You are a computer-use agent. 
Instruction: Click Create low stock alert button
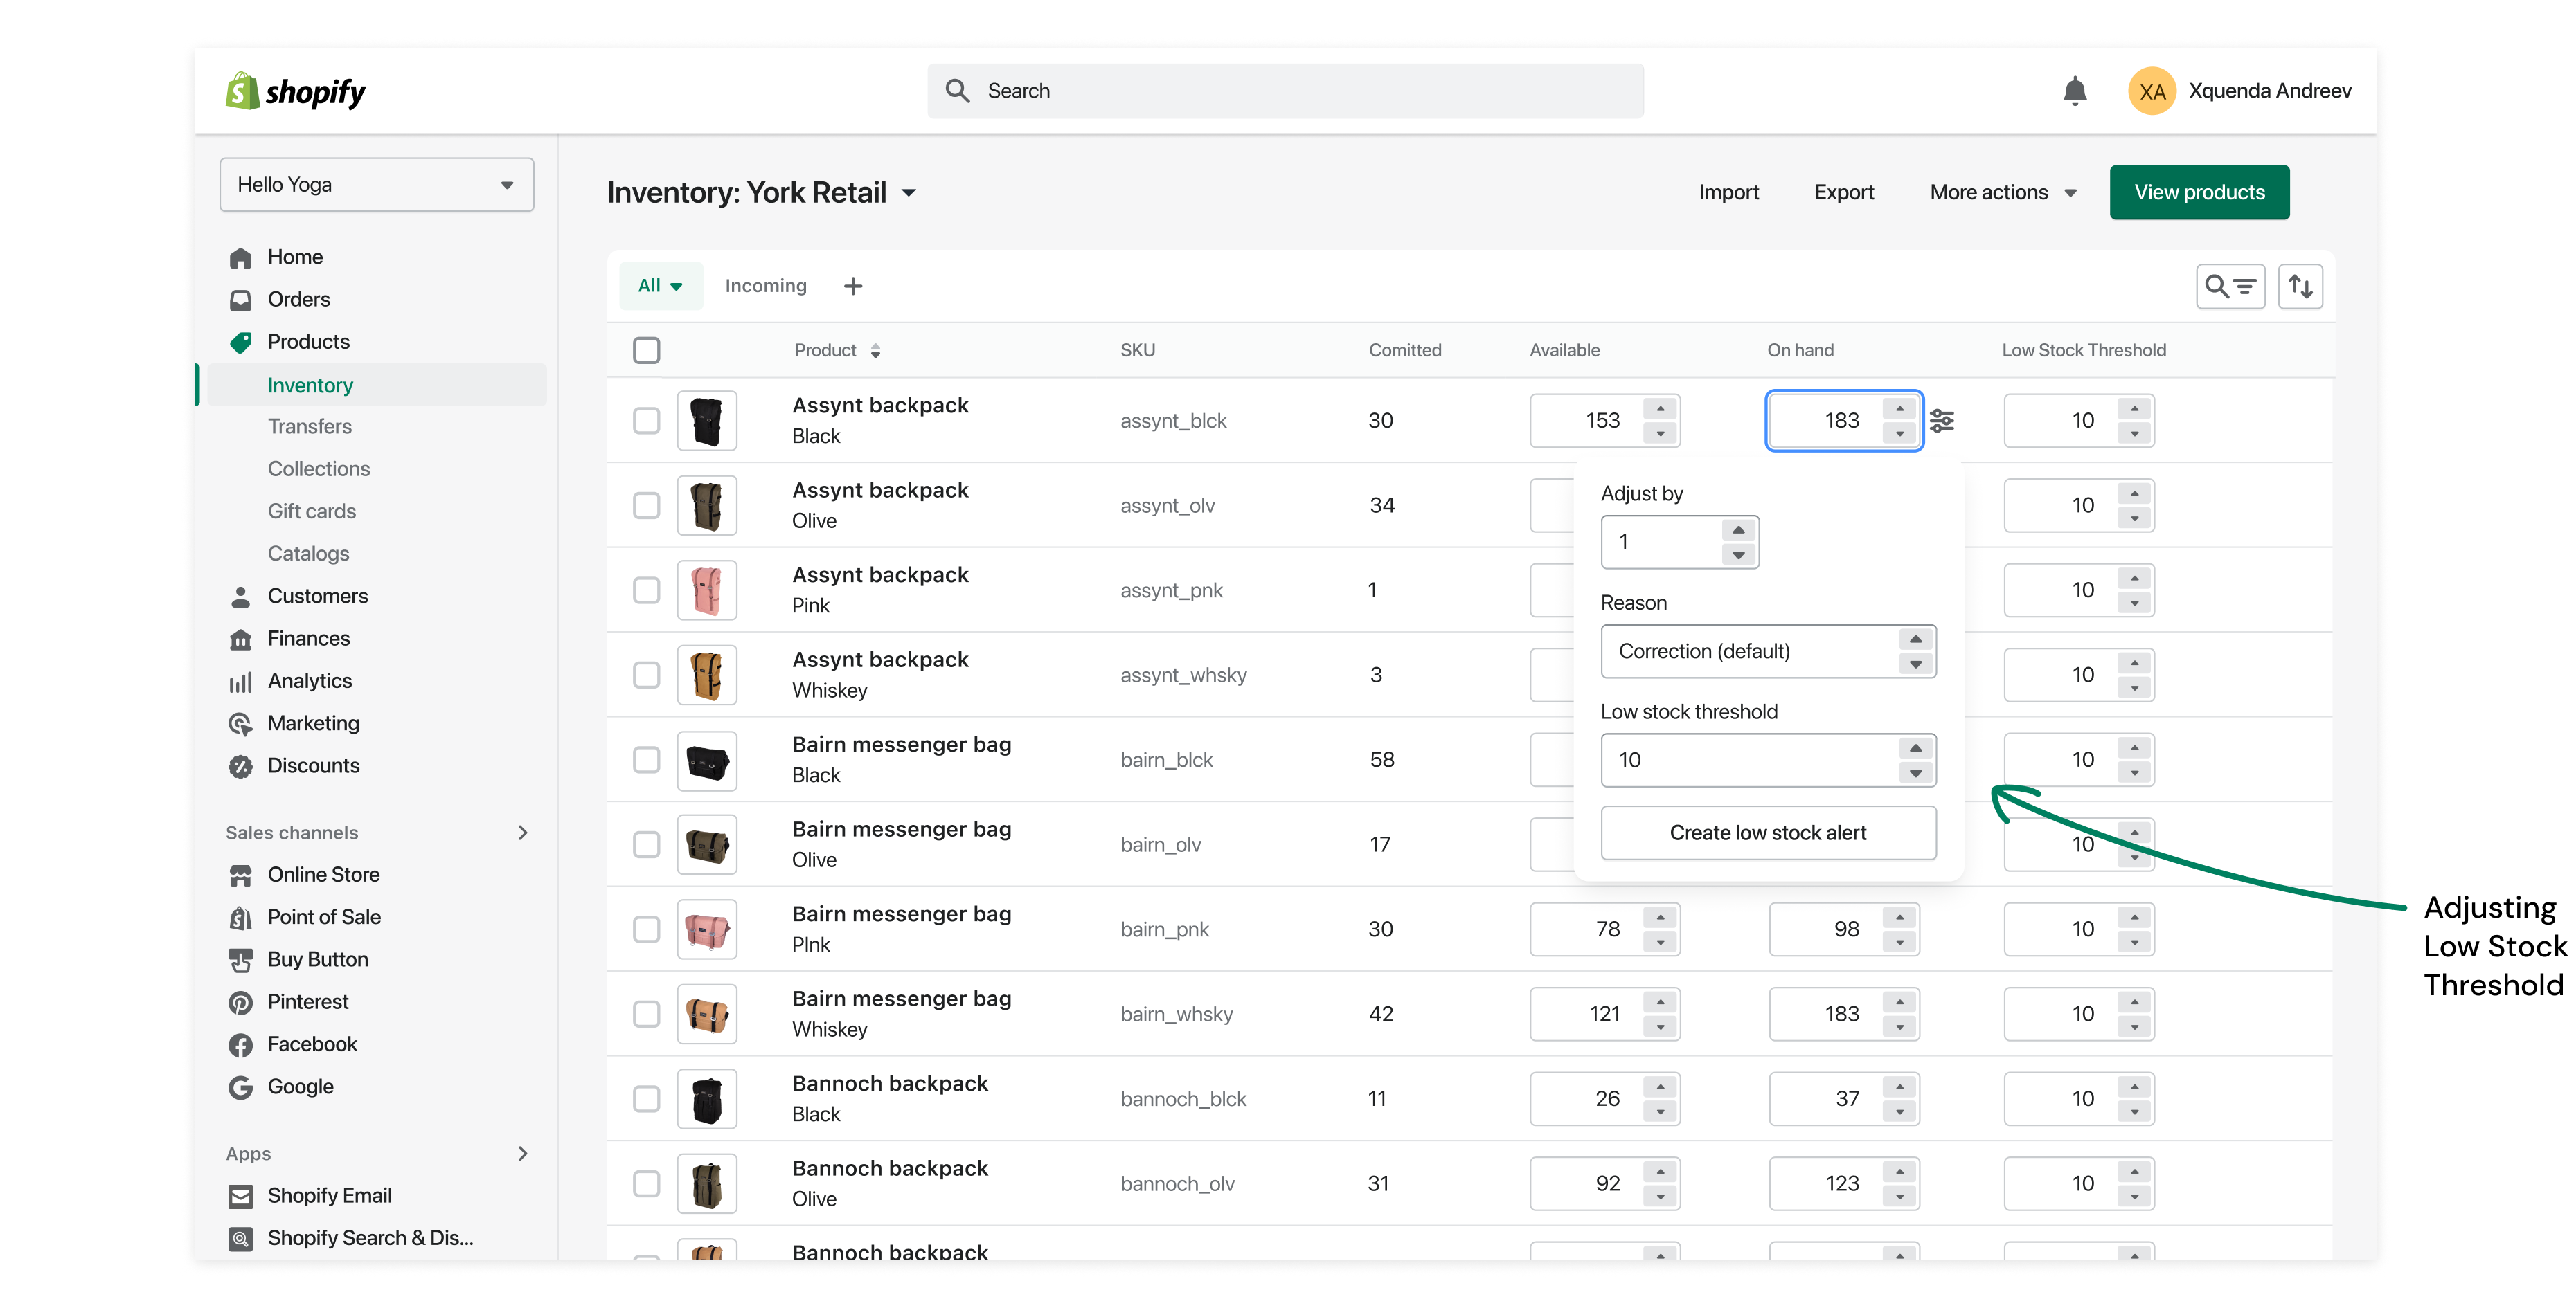[x=1767, y=833]
